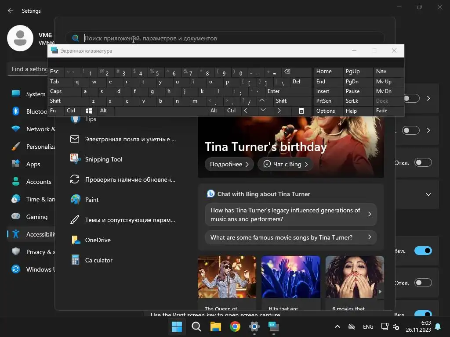
Task: Tap the context menu key on the on-screen keyboard
Action: tap(301, 111)
